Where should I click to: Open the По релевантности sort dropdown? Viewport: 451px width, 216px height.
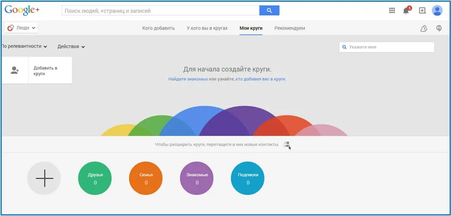[24, 47]
